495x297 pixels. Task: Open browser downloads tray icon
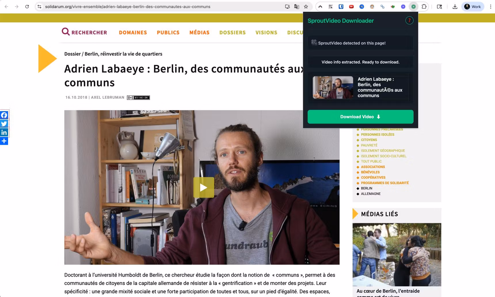455,7
